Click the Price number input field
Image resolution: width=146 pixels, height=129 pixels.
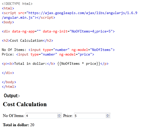pyautogui.click(x=92, y=116)
